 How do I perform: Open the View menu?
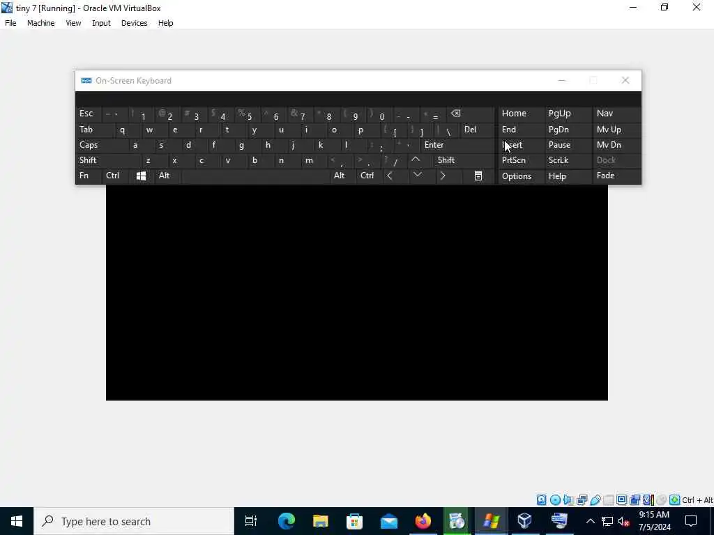(x=73, y=23)
